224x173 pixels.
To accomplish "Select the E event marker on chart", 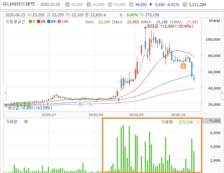I will pyautogui.click(x=48, y=104).
